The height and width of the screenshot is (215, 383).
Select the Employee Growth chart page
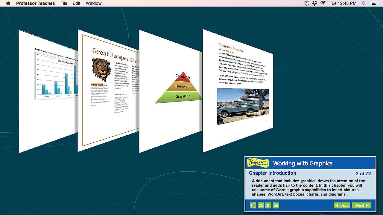(x=48, y=91)
